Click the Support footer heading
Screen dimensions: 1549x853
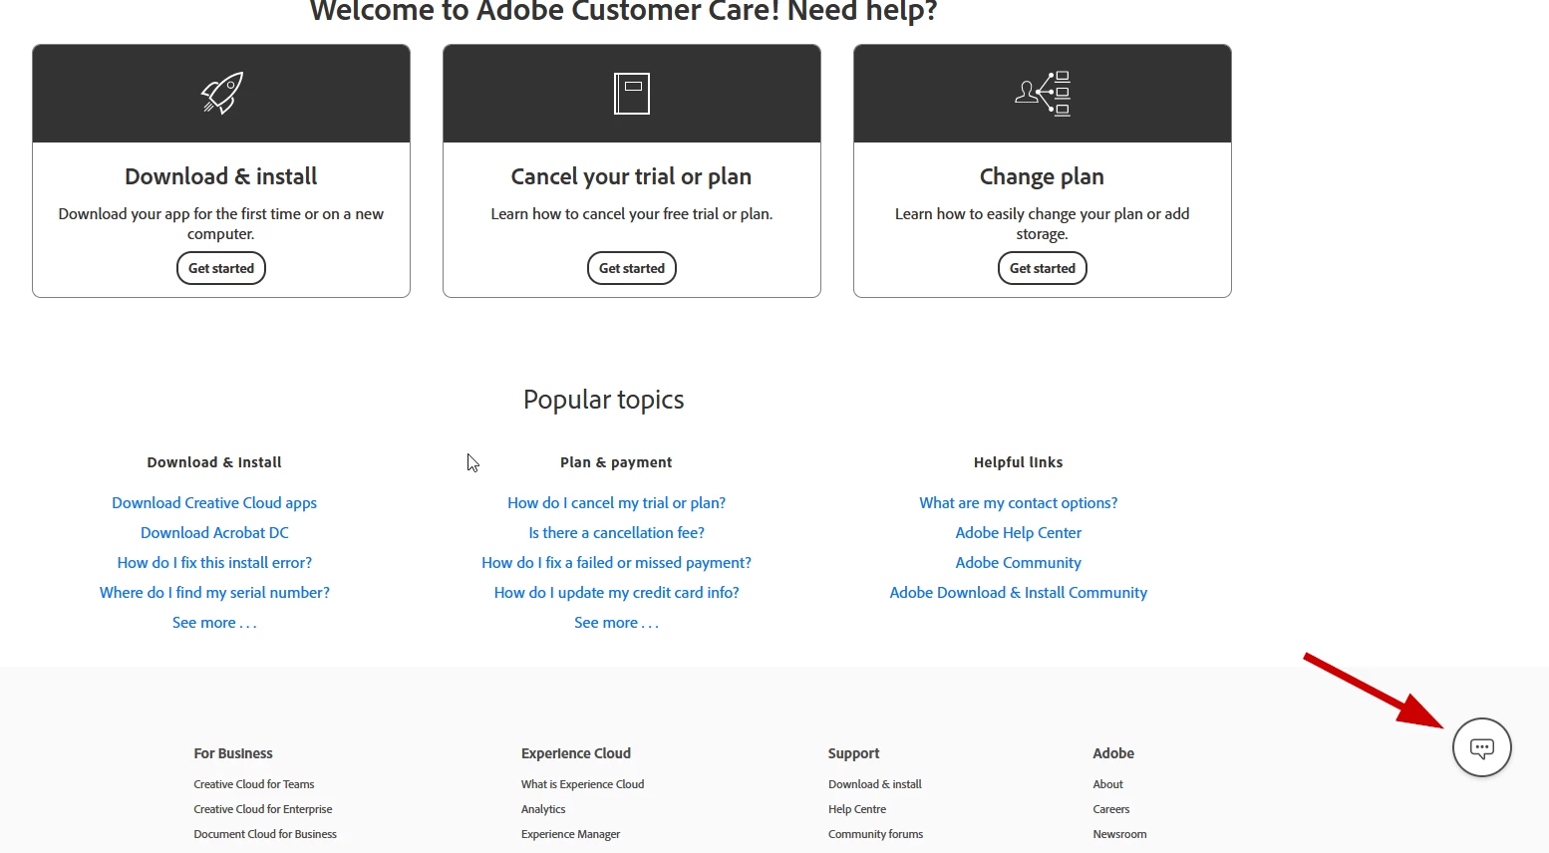coord(854,753)
